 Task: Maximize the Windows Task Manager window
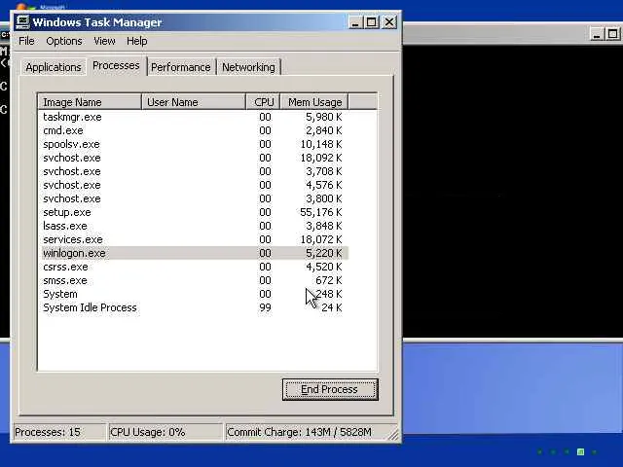pyautogui.click(x=372, y=22)
